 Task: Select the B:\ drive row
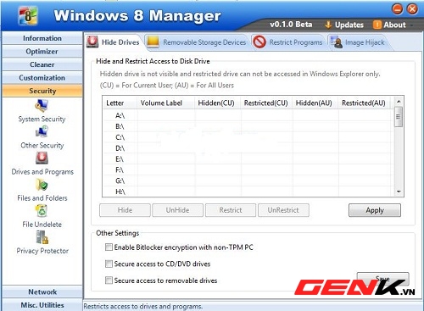248,126
